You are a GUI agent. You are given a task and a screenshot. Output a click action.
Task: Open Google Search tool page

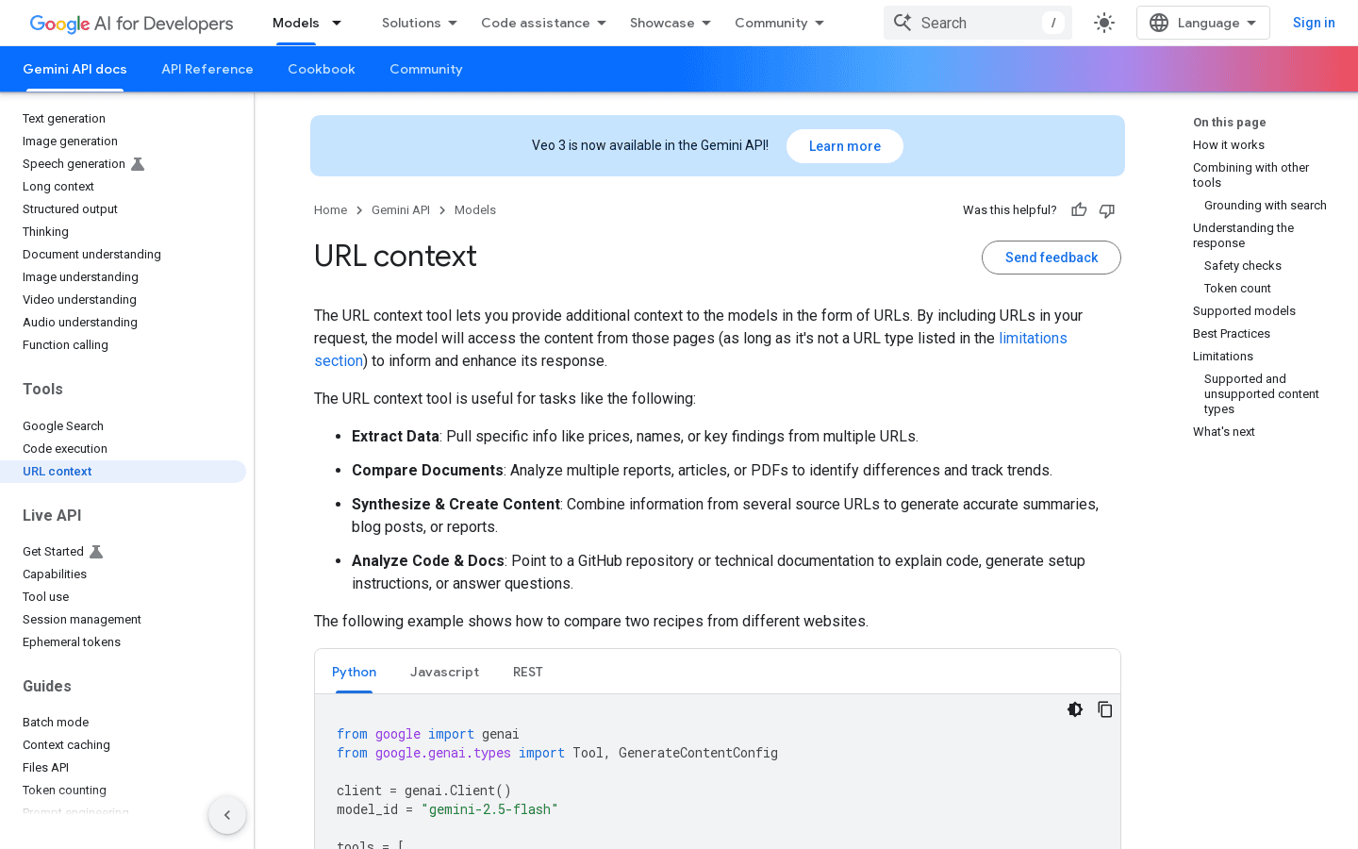(63, 426)
